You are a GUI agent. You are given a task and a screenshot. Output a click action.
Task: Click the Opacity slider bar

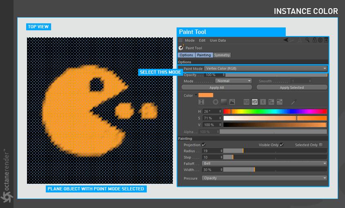[x=276, y=75]
